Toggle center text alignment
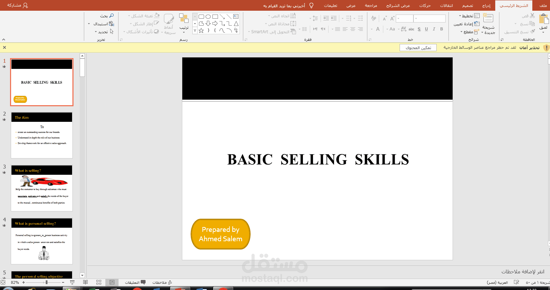550x290 pixels. [x=353, y=29]
